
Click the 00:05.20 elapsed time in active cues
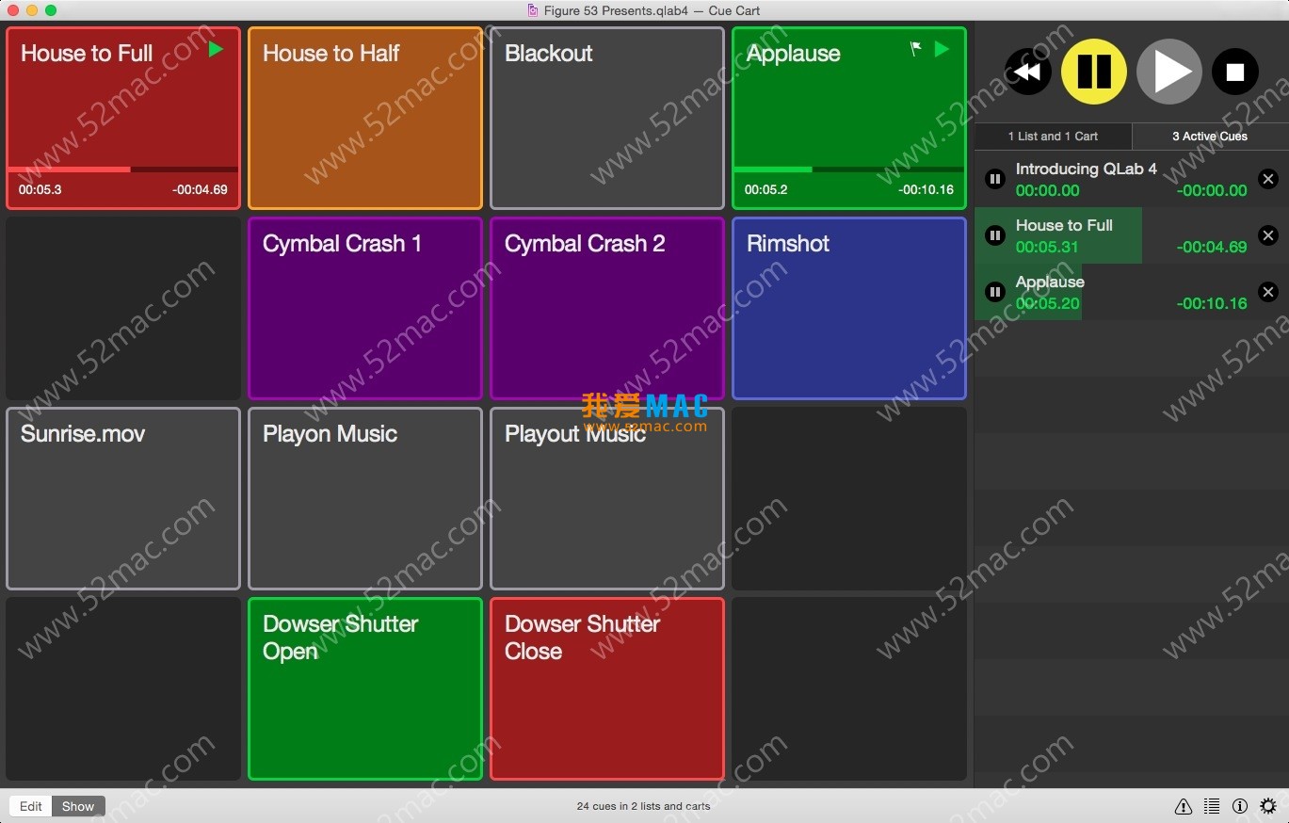coord(1047,303)
